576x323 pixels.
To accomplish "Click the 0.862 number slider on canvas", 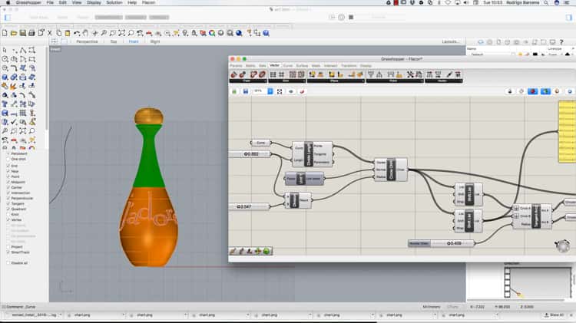I will point(250,154).
